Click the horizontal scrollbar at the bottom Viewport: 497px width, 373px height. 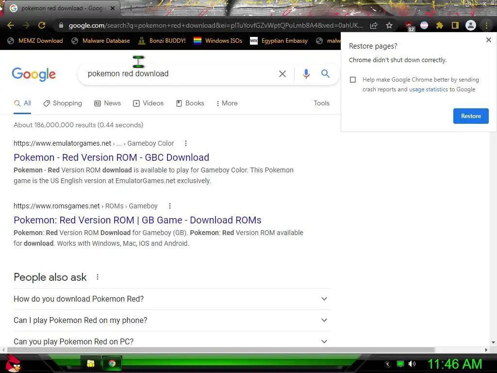(221, 350)
